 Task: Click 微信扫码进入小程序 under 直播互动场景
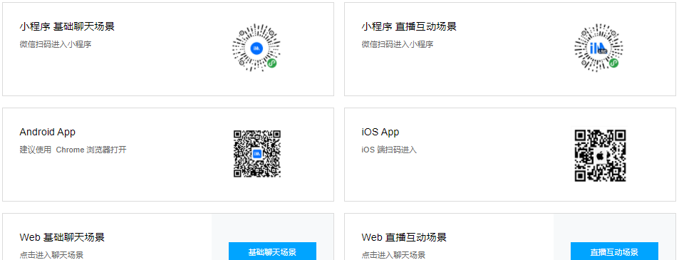coord(398,44)
